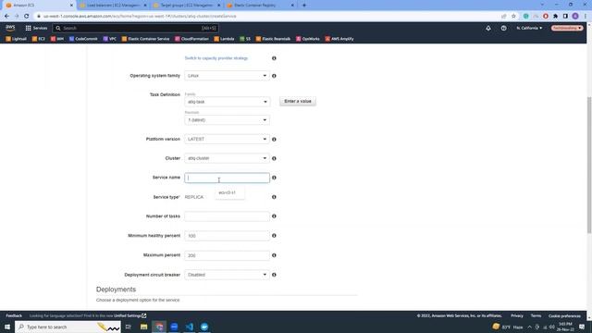Image resolution: width=592 pixels, height=333 pixels.
Task: Open the AWS home logo
Action: click(10, 28)
